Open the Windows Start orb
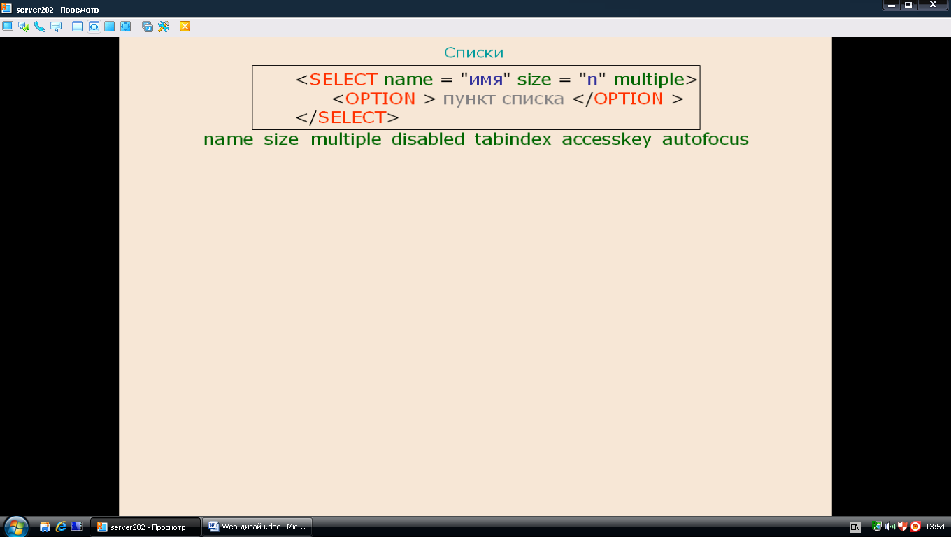The image size is (951, 537). pyautogui.click(x=16, y=527)
